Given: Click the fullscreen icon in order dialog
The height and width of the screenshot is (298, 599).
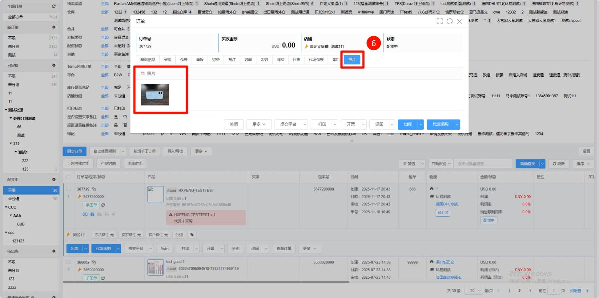Looking at the screenshot, I should (x=439, y=21).
